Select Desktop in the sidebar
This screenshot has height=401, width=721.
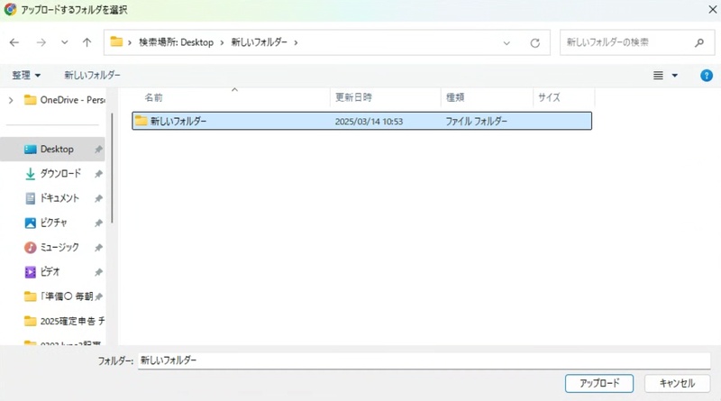pos(52,149)
